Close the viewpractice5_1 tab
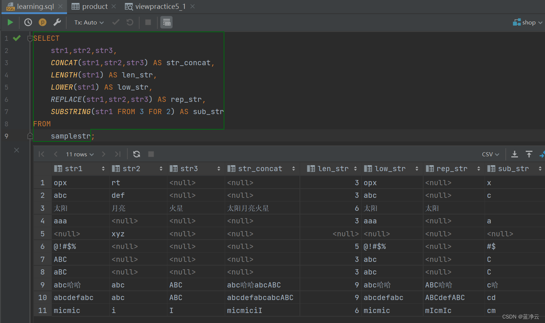The height and width of the screenshot is (323, 545). [x=193, y=6]
